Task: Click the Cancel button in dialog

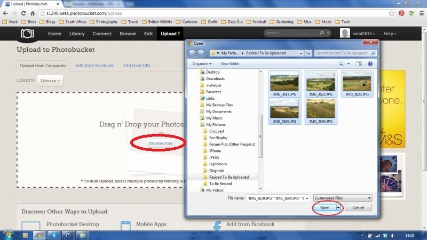Action: (x=358, y=207)
